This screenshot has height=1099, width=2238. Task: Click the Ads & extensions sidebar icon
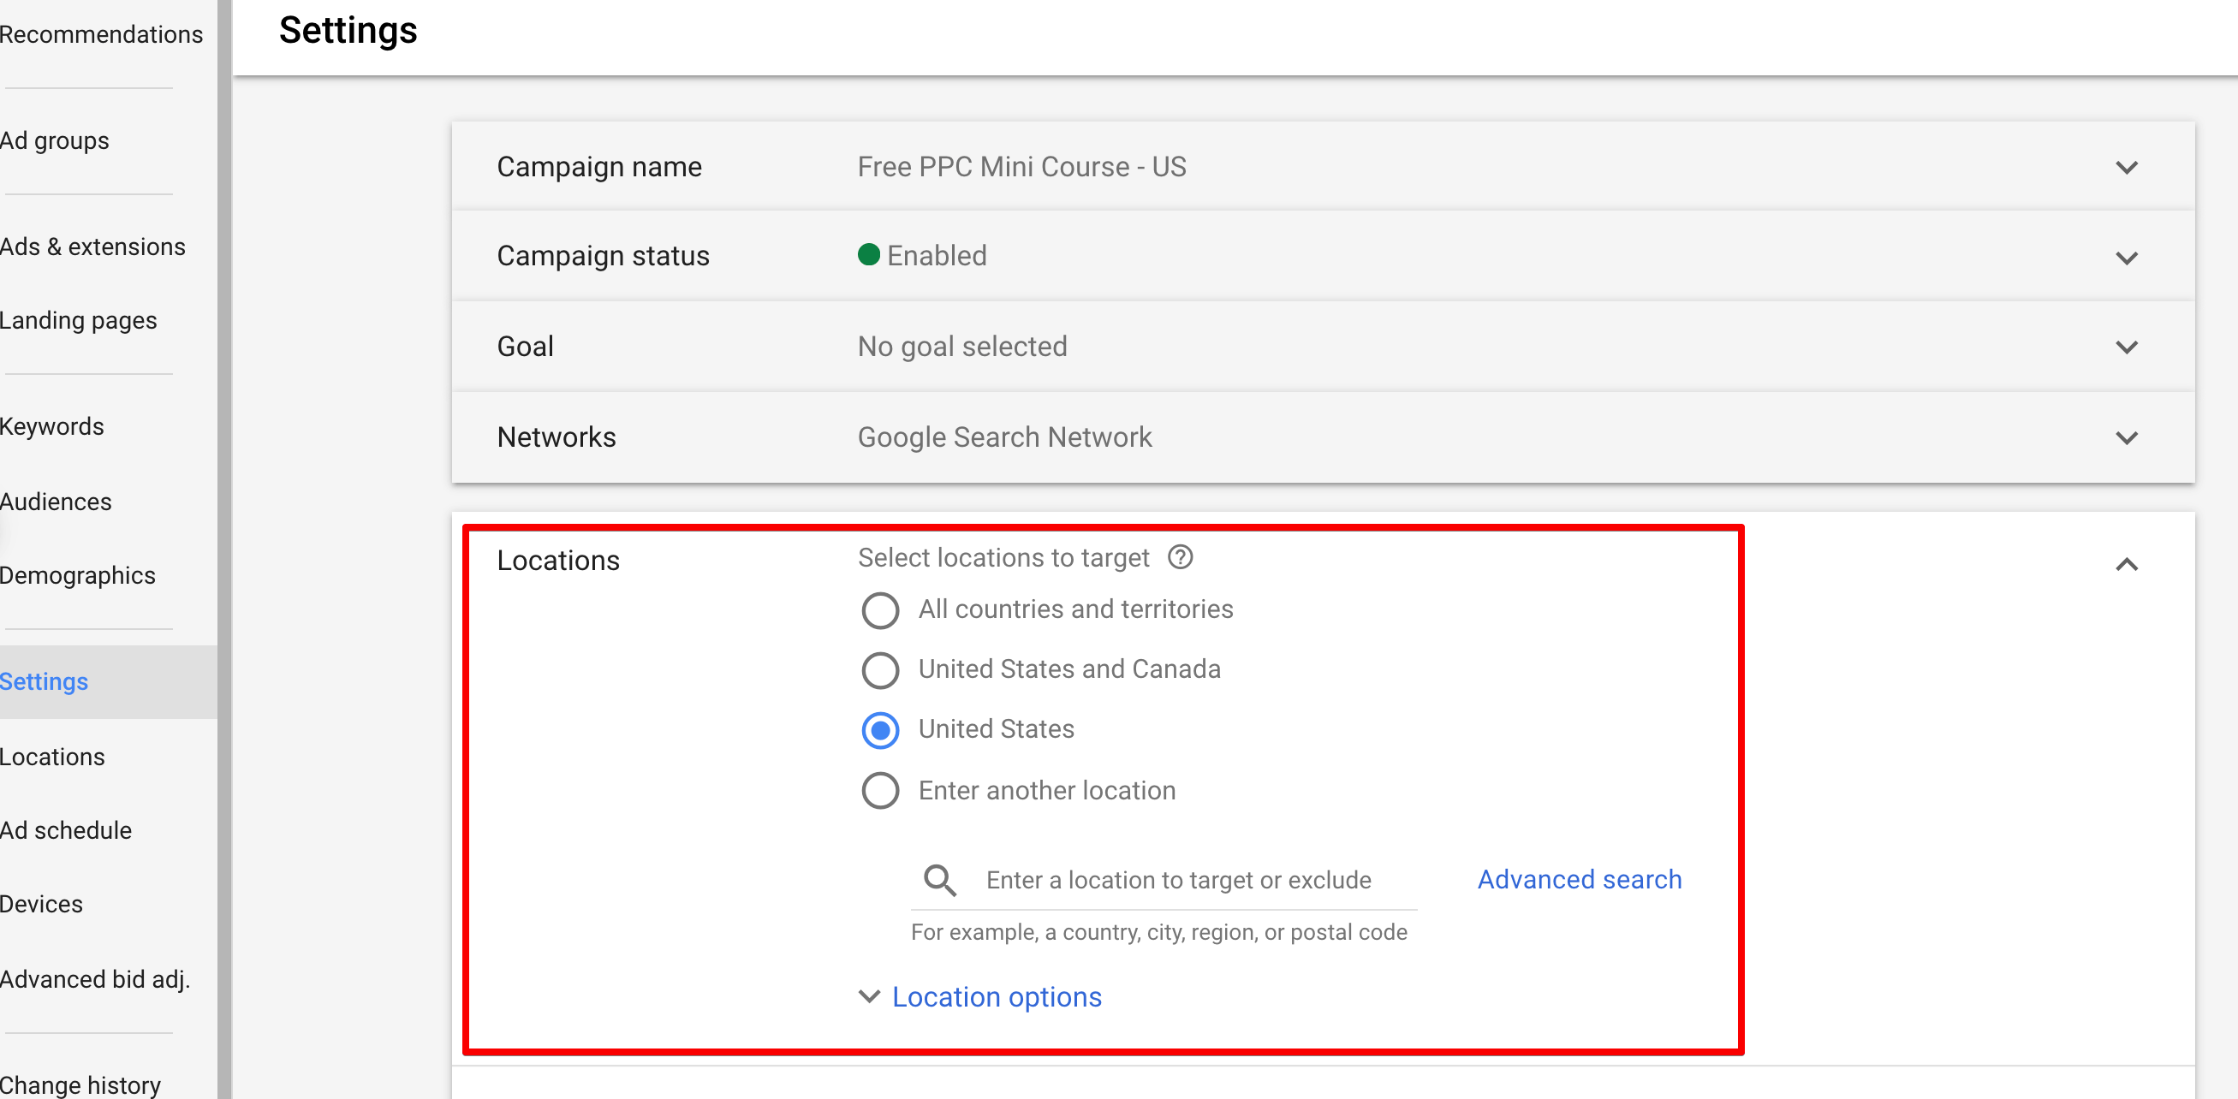pyautogui.click(x=92, y=246)
